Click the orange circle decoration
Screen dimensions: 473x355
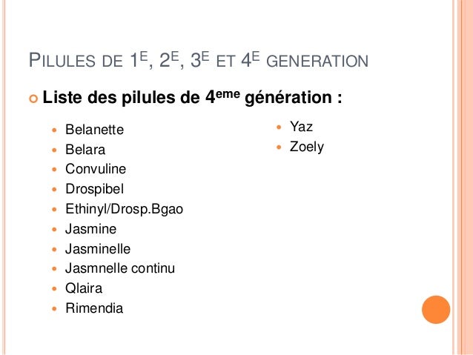click(x=436, y=309)
